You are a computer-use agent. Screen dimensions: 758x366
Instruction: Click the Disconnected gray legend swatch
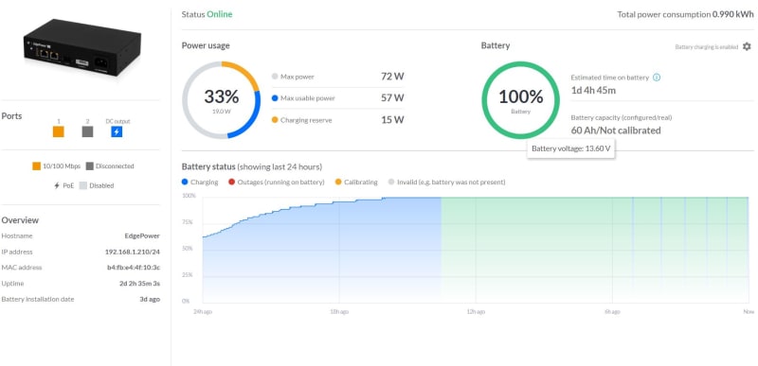tap(90, 166)
